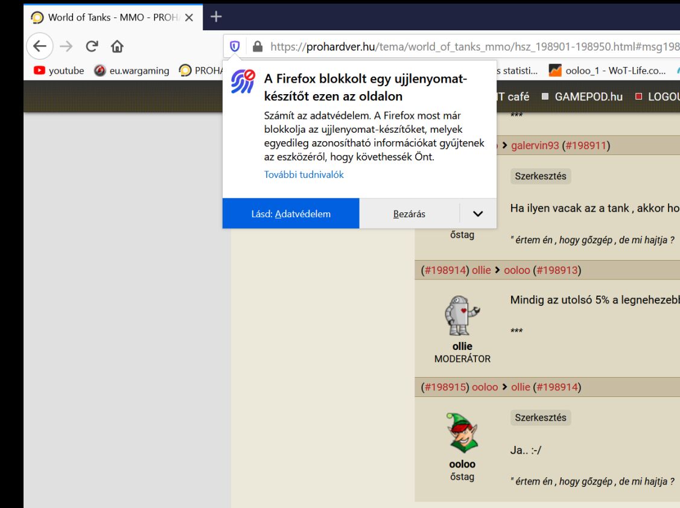Open the ooloo_1 - WoT-Life.co bookmark

(608, 70)
